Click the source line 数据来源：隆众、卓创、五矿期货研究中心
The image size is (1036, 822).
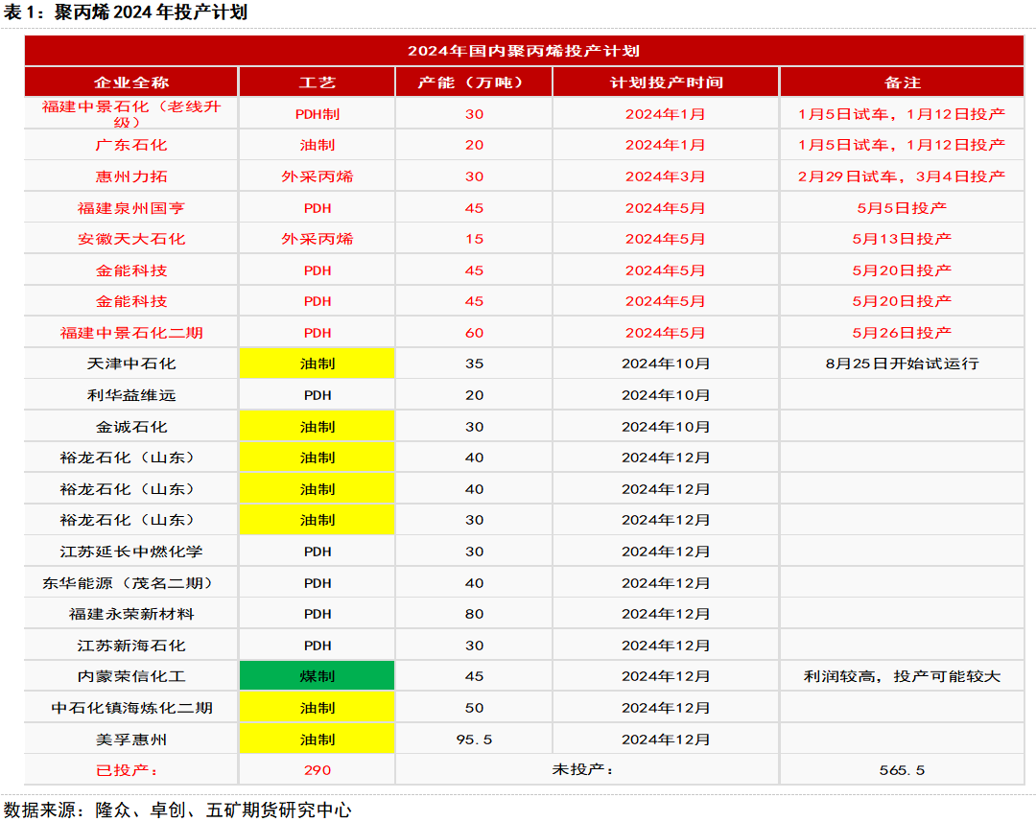[x=177, y=810]
